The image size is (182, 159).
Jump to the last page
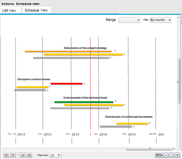click(x=29, y=155)
